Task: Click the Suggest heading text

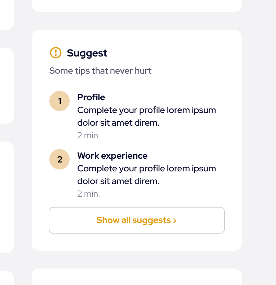Action: coord(87,53)
